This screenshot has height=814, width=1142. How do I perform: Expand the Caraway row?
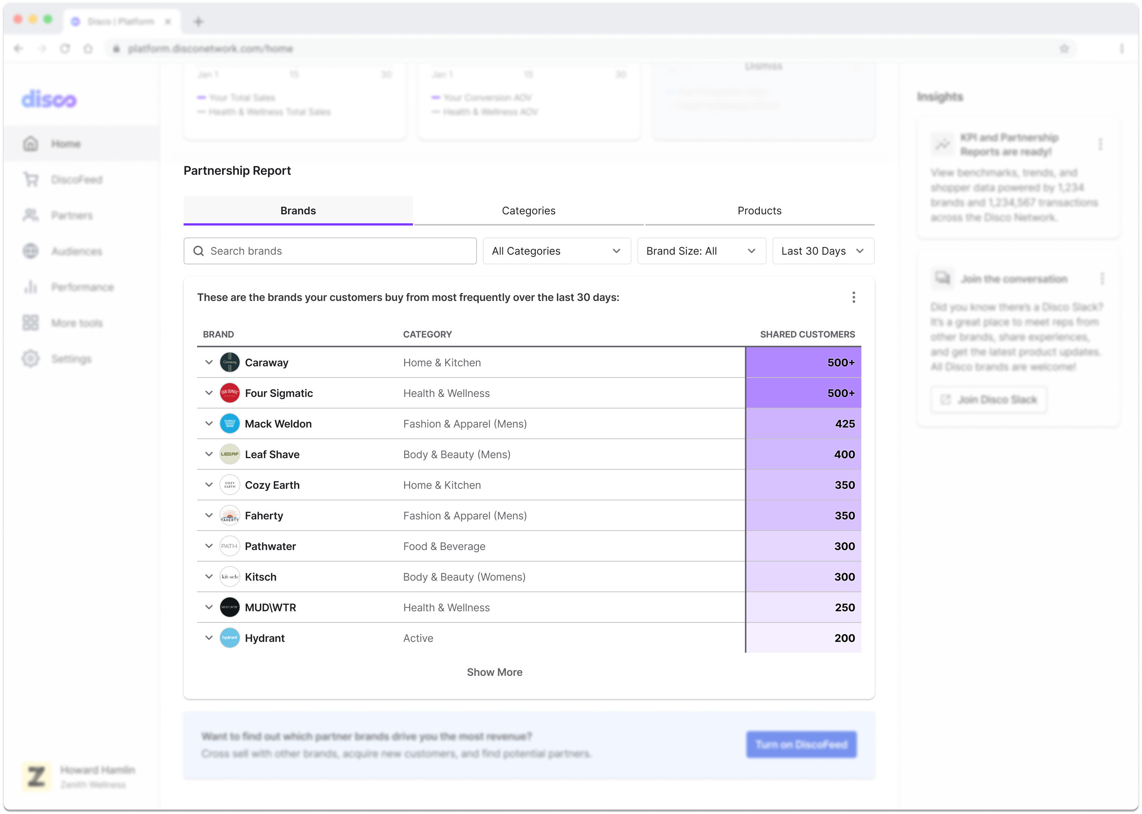point(209,362)
